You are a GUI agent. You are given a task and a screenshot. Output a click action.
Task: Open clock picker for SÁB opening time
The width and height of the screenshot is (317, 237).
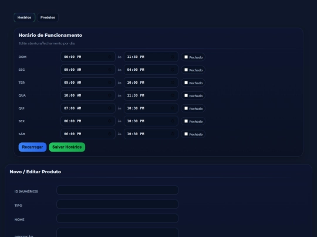pyautogui.click(x=110, y=134)
